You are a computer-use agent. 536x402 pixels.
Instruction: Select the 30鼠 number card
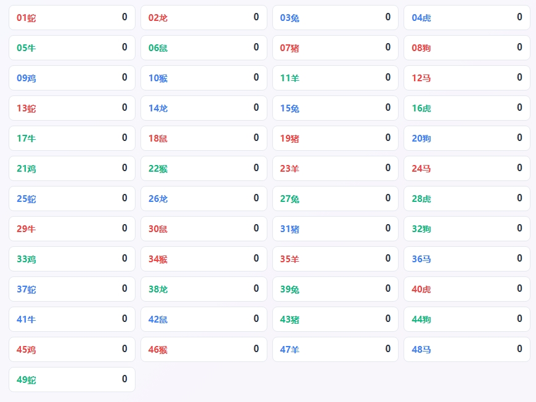tap(204, 228)
